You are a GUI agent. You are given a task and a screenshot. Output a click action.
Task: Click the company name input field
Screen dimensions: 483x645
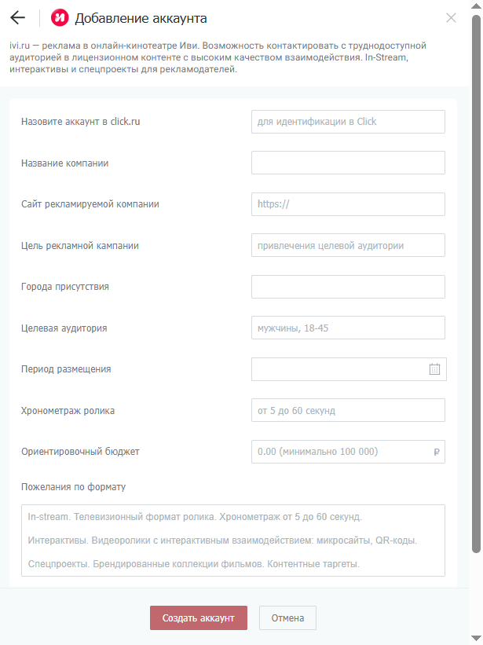(348, 163)
